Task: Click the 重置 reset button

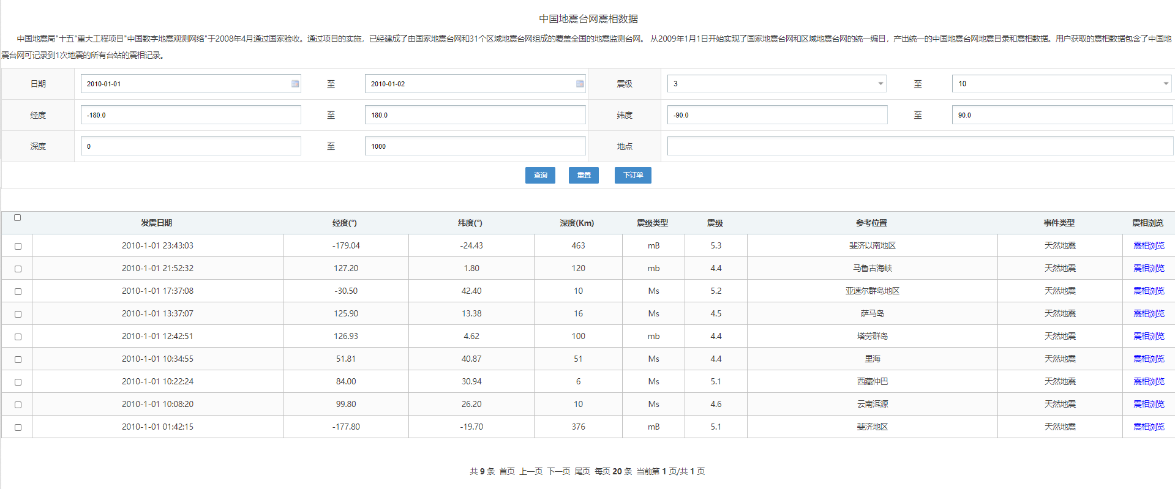Action: (584, 175)
